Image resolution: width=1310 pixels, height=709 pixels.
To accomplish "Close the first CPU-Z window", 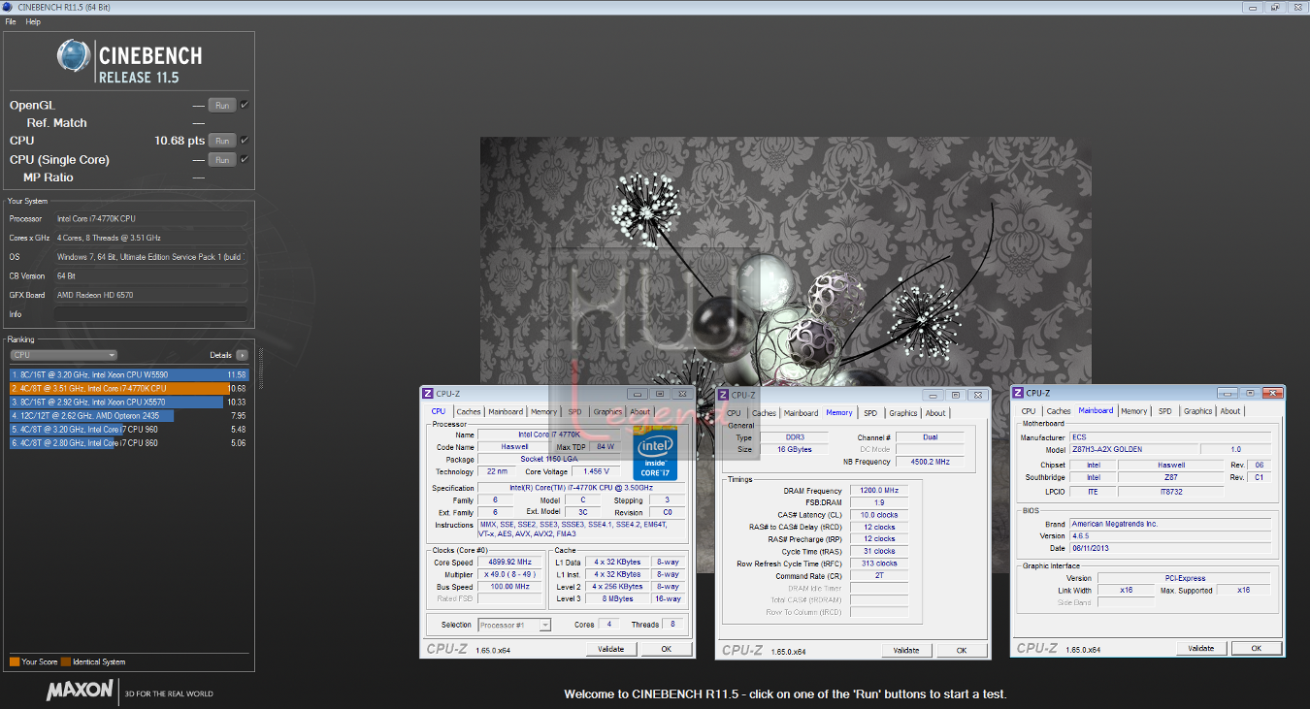I will click(680, 393).
